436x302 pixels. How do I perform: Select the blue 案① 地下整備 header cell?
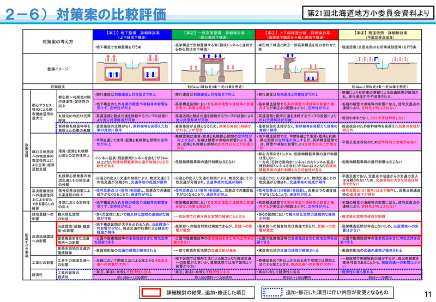point(132,35)
